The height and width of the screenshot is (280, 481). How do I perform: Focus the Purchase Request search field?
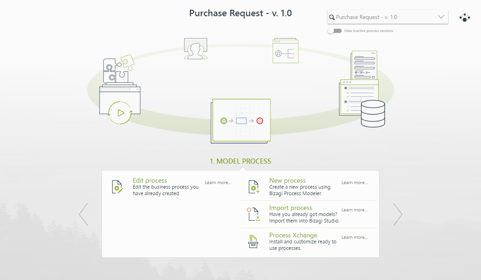coord(387,17)
